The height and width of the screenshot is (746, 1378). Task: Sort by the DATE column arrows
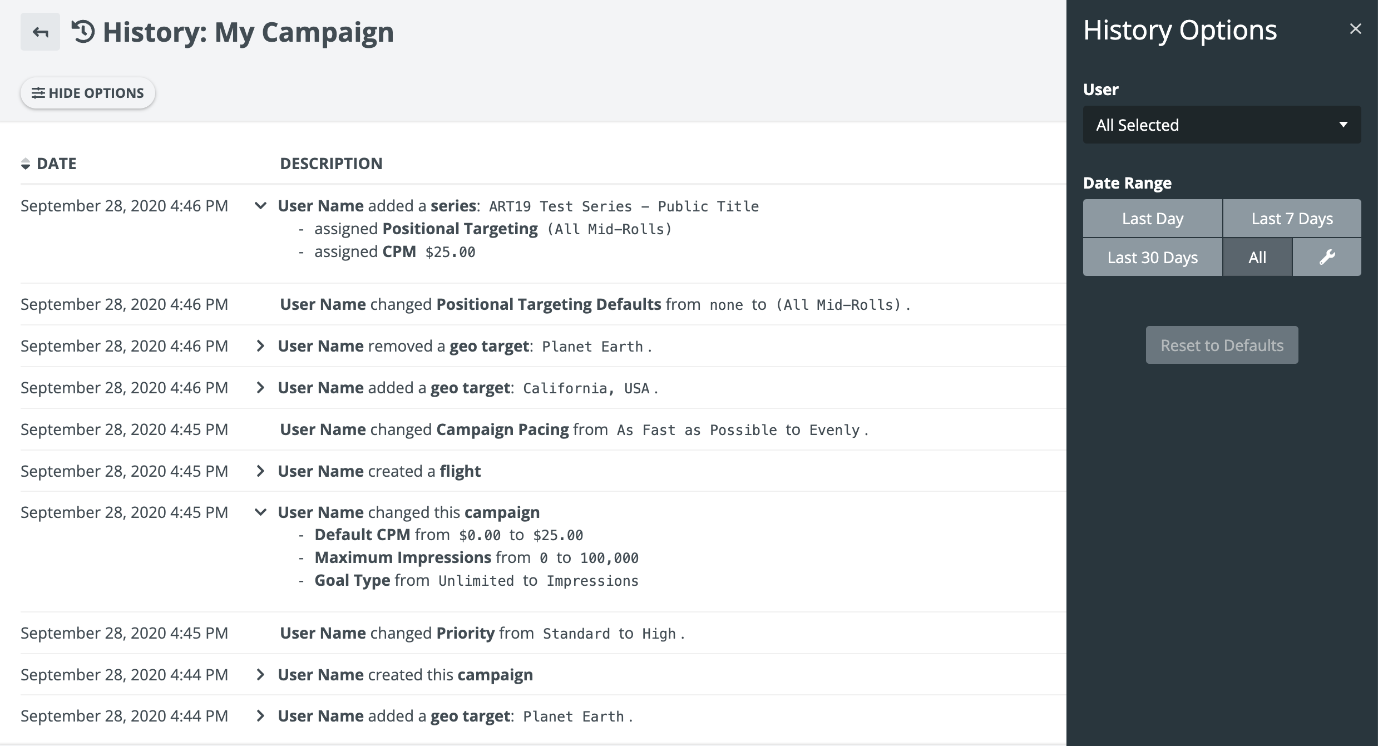[x=26, y=164]
